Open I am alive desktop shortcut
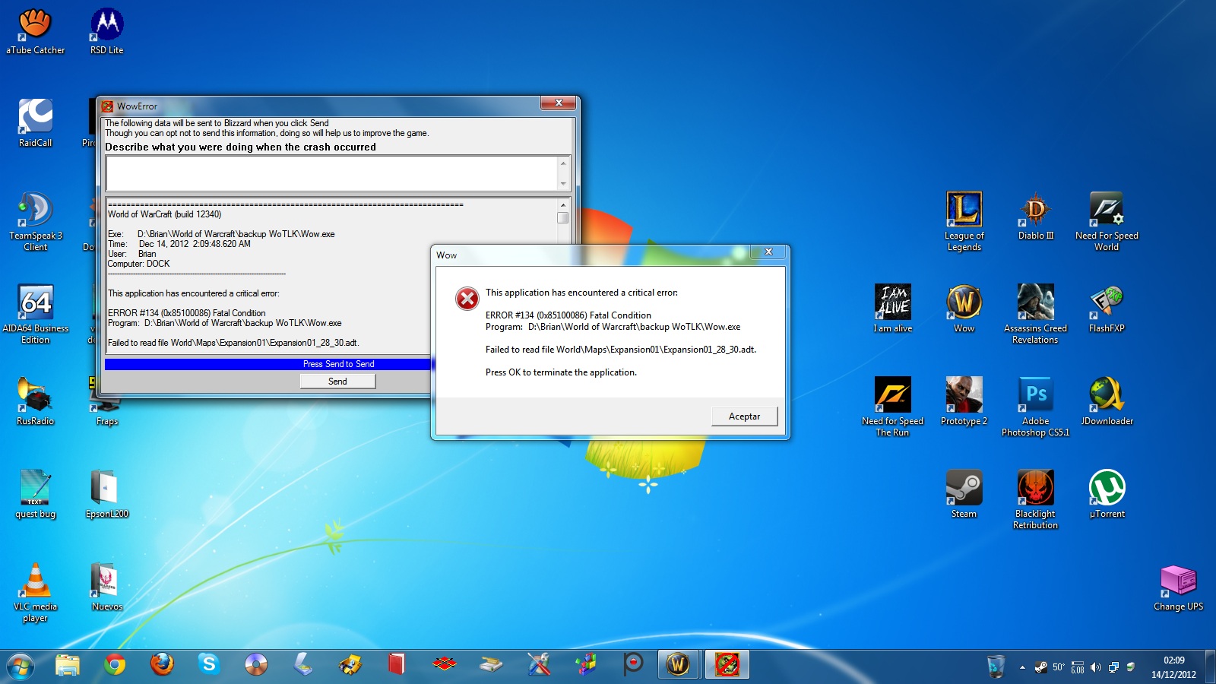1216x684 pixels. 892,309
